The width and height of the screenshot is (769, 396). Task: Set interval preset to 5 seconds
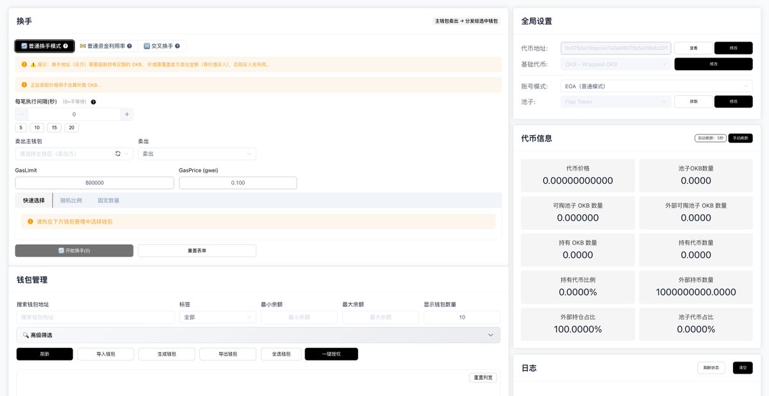[21, 127]
